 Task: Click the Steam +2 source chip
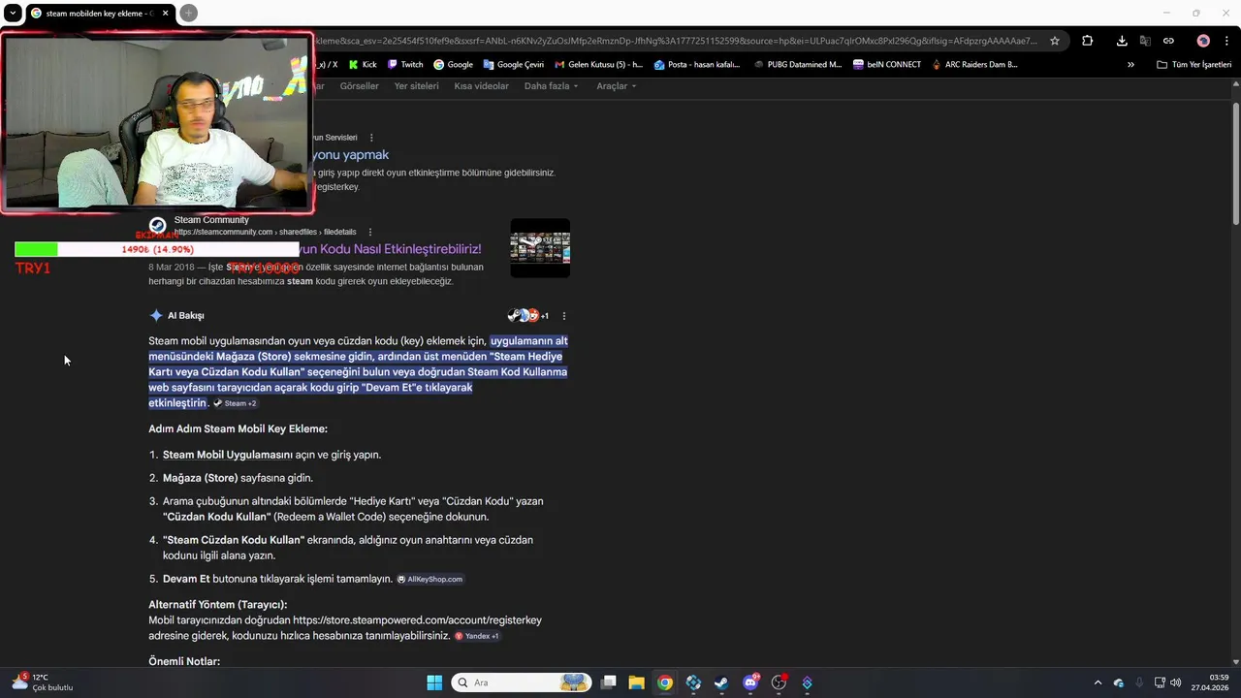235,403
